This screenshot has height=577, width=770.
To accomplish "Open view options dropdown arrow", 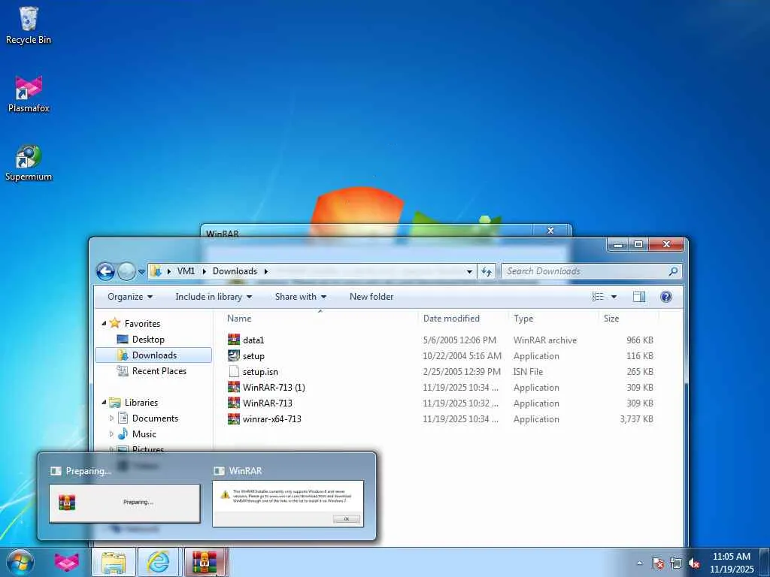I will pos(614,296).
